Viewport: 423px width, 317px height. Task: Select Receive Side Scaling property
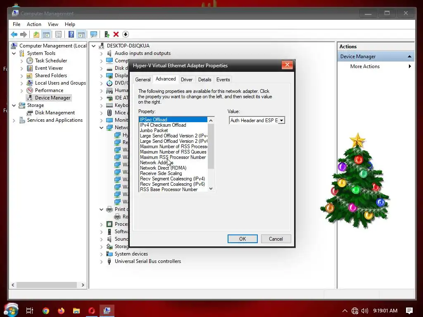(173, 173)
